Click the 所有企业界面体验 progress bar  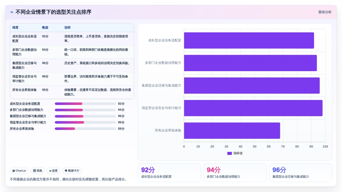pos(85,129)
